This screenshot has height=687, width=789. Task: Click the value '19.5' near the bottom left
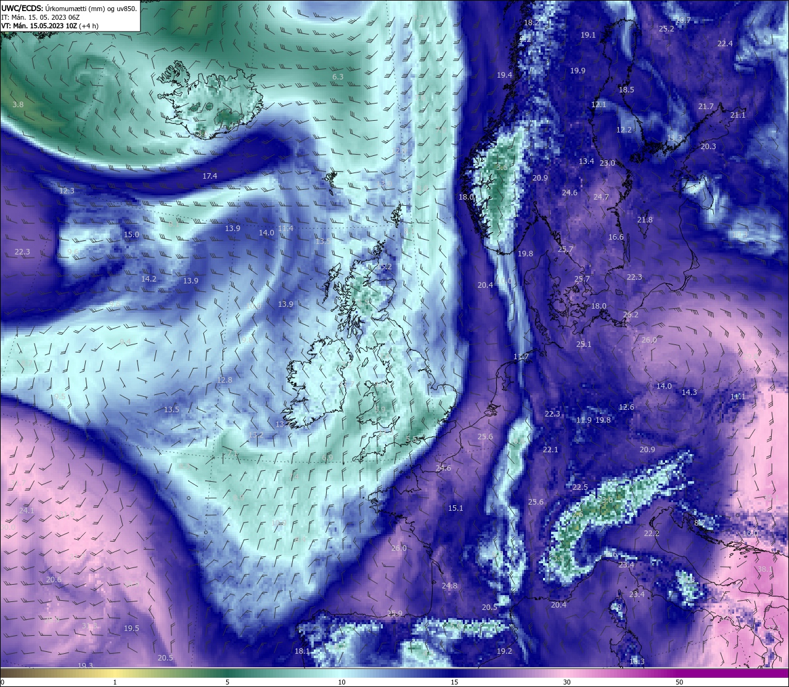pyautogui.click(x=131, y=628)
